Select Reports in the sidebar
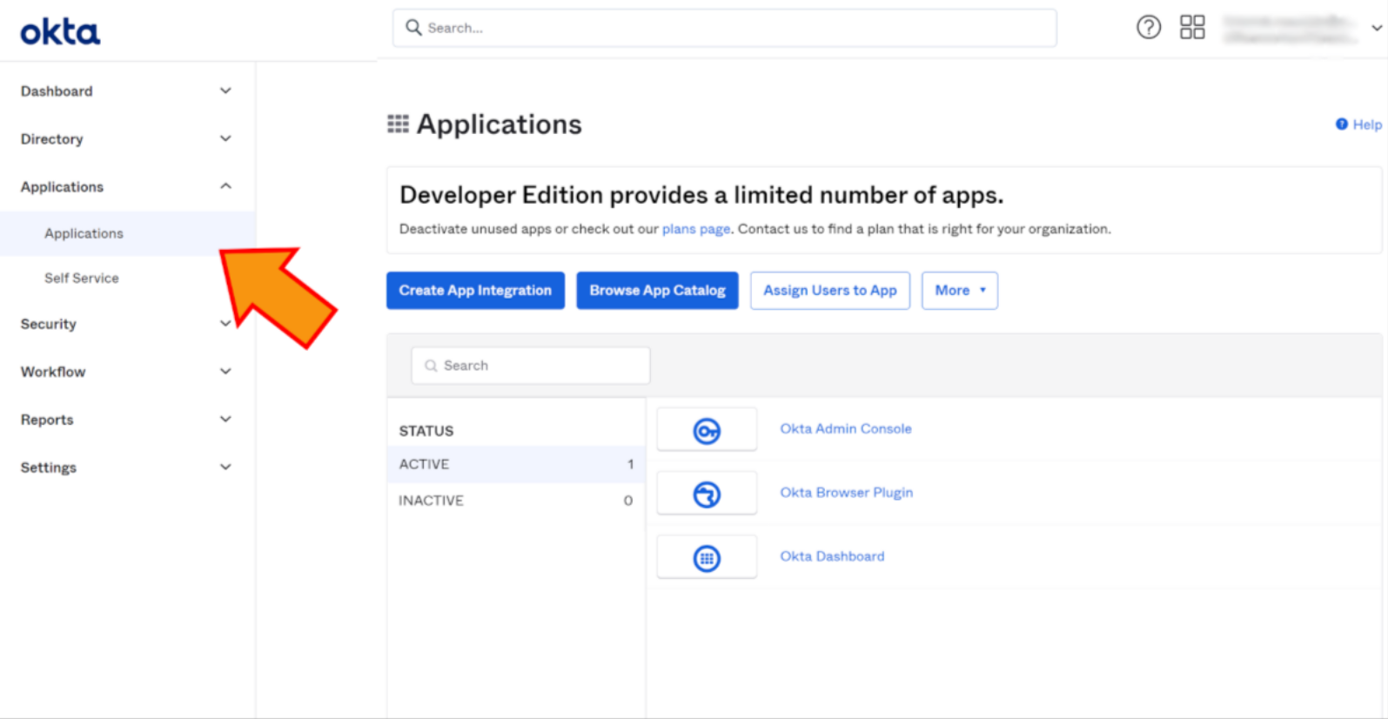Viewport: 1388px width, 719px height. coord(47,420)
